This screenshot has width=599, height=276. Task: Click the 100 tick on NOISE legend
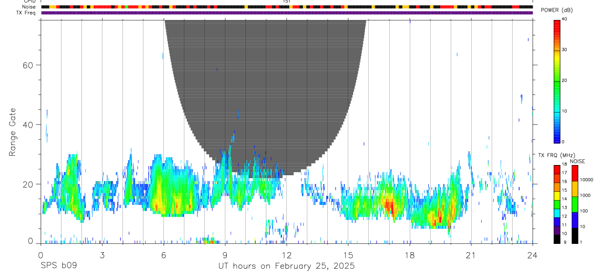coord(585,211)
